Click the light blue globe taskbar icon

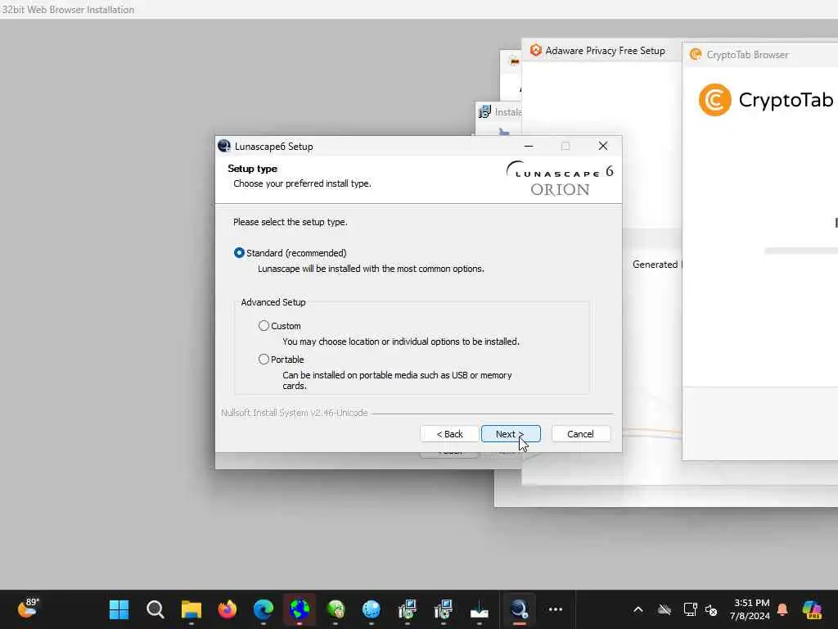point(371,609)
